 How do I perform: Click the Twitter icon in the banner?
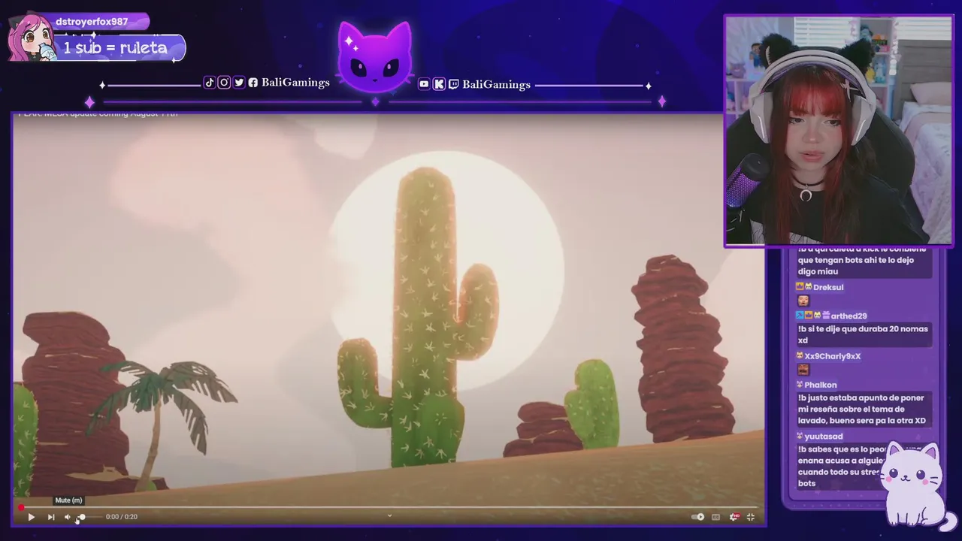[x=239, y=83]
